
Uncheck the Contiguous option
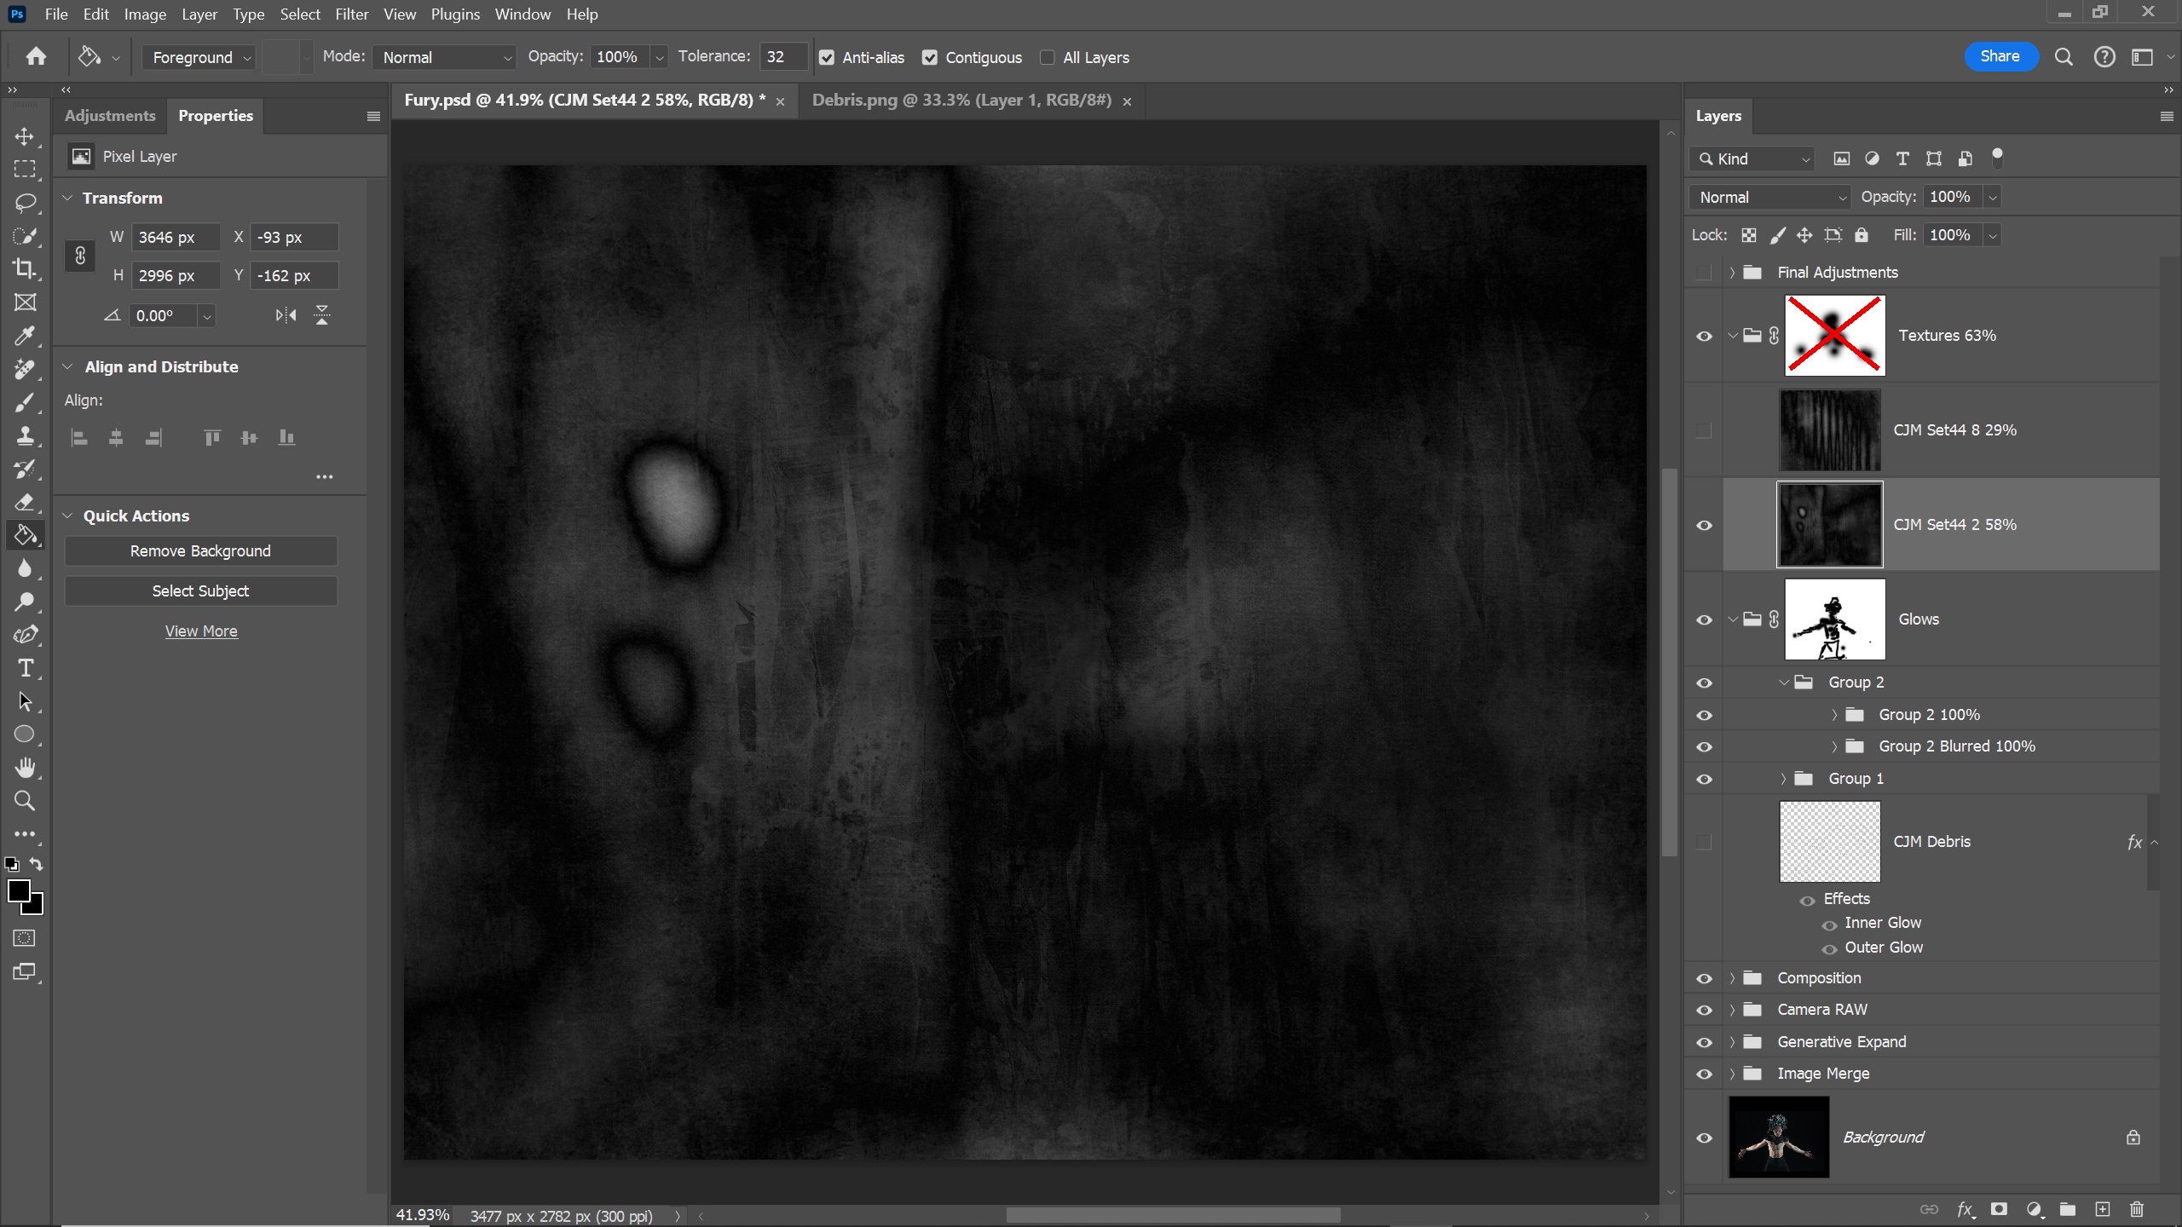930,58
